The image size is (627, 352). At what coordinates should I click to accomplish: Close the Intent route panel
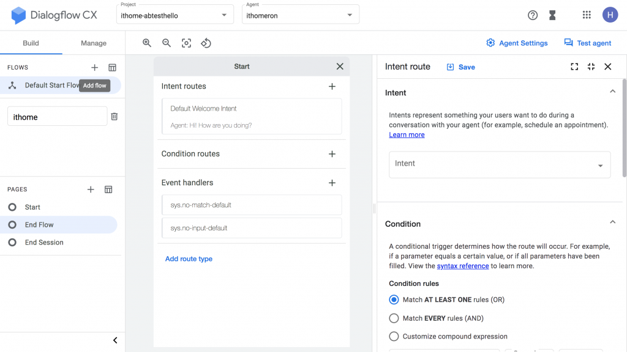click(608, 67)
